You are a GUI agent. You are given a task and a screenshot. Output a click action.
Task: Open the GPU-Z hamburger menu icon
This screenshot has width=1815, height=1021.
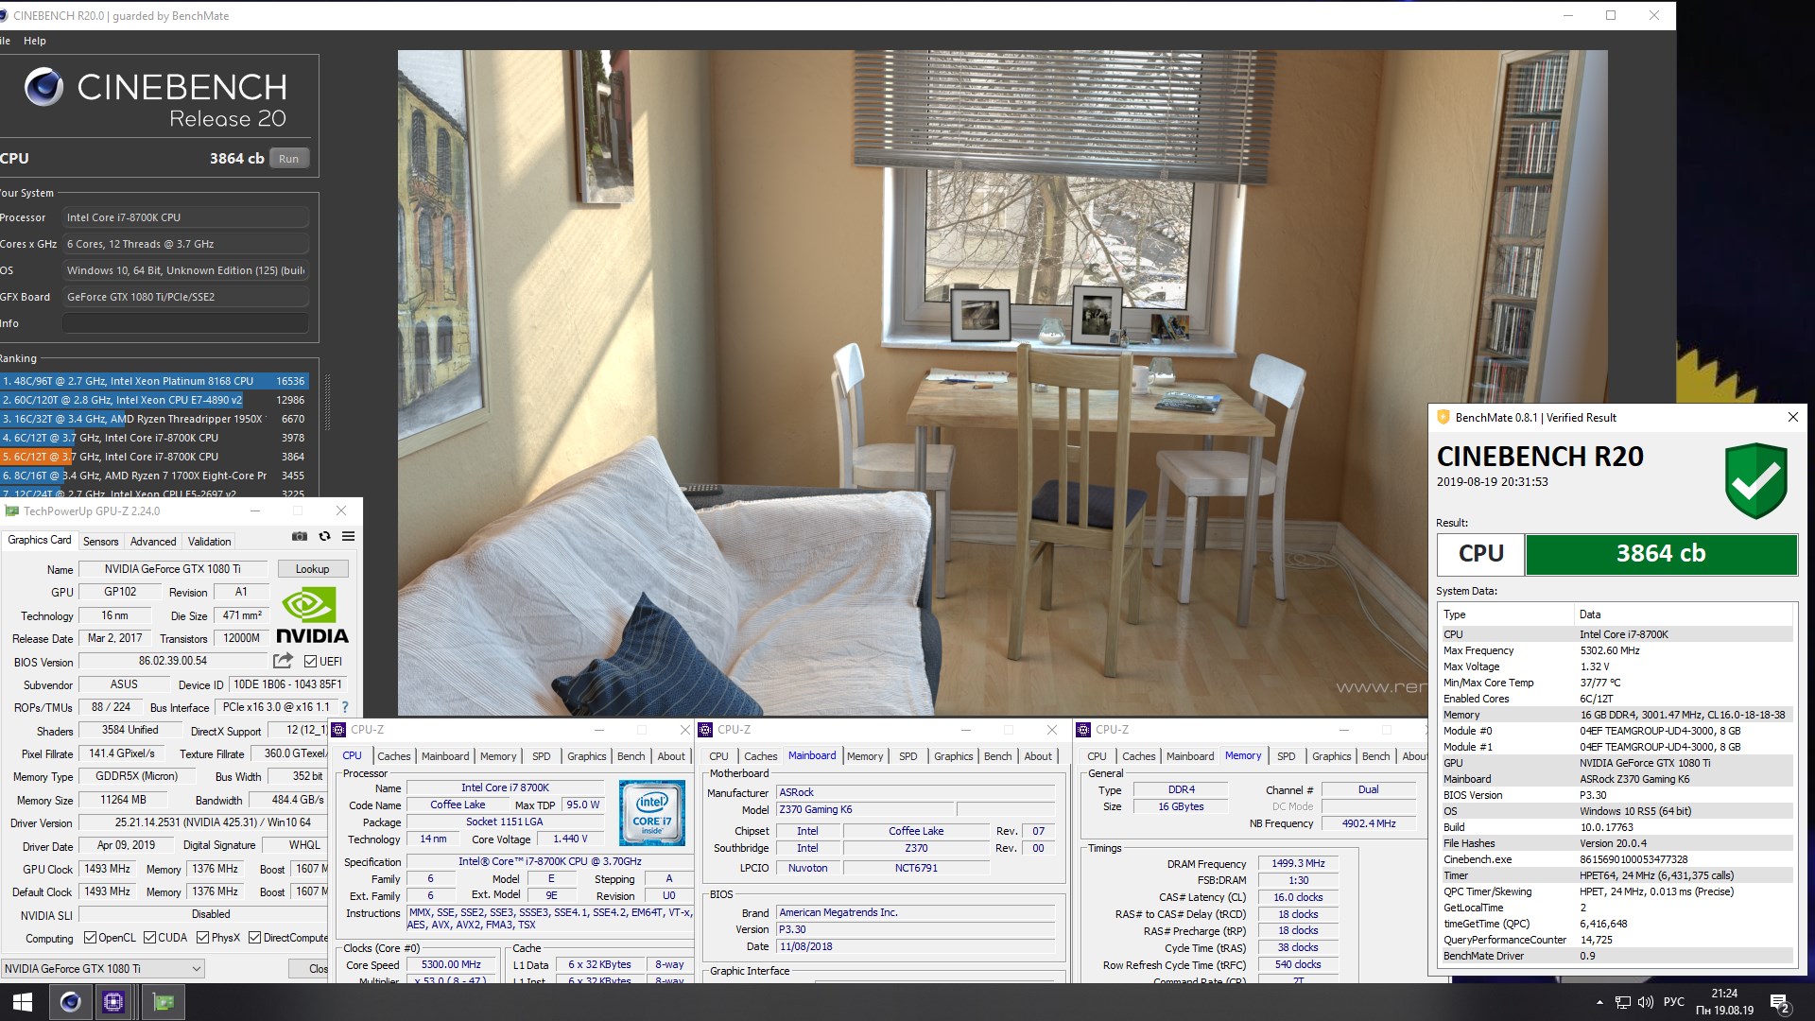(x=348, y=536)
